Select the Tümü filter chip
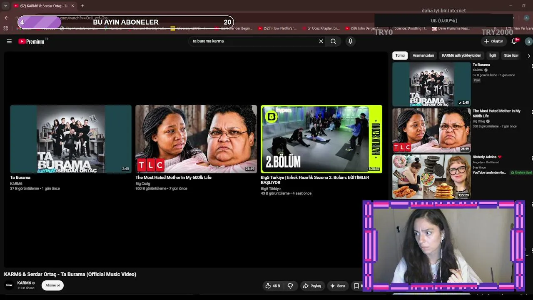 (x=400, y=55)
